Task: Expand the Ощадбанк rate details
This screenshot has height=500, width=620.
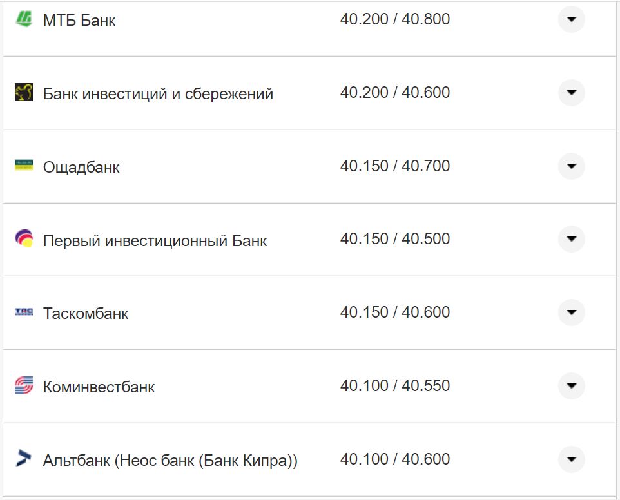Action: click(571, 166)
